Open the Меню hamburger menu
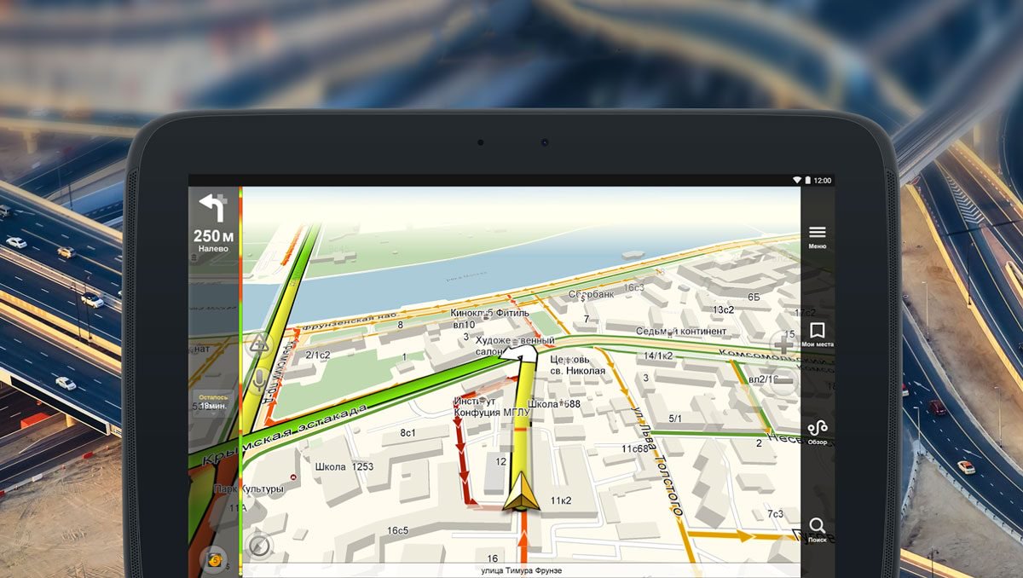This screenshot has width=1023, height=578. (818, 237)
